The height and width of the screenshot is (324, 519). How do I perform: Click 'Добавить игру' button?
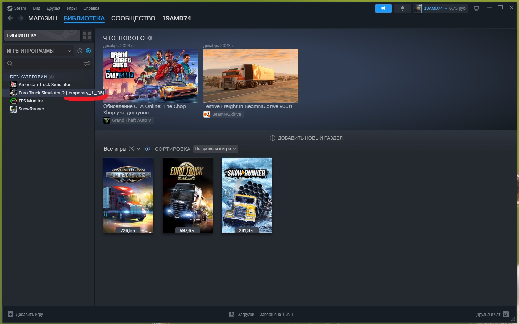26,315
